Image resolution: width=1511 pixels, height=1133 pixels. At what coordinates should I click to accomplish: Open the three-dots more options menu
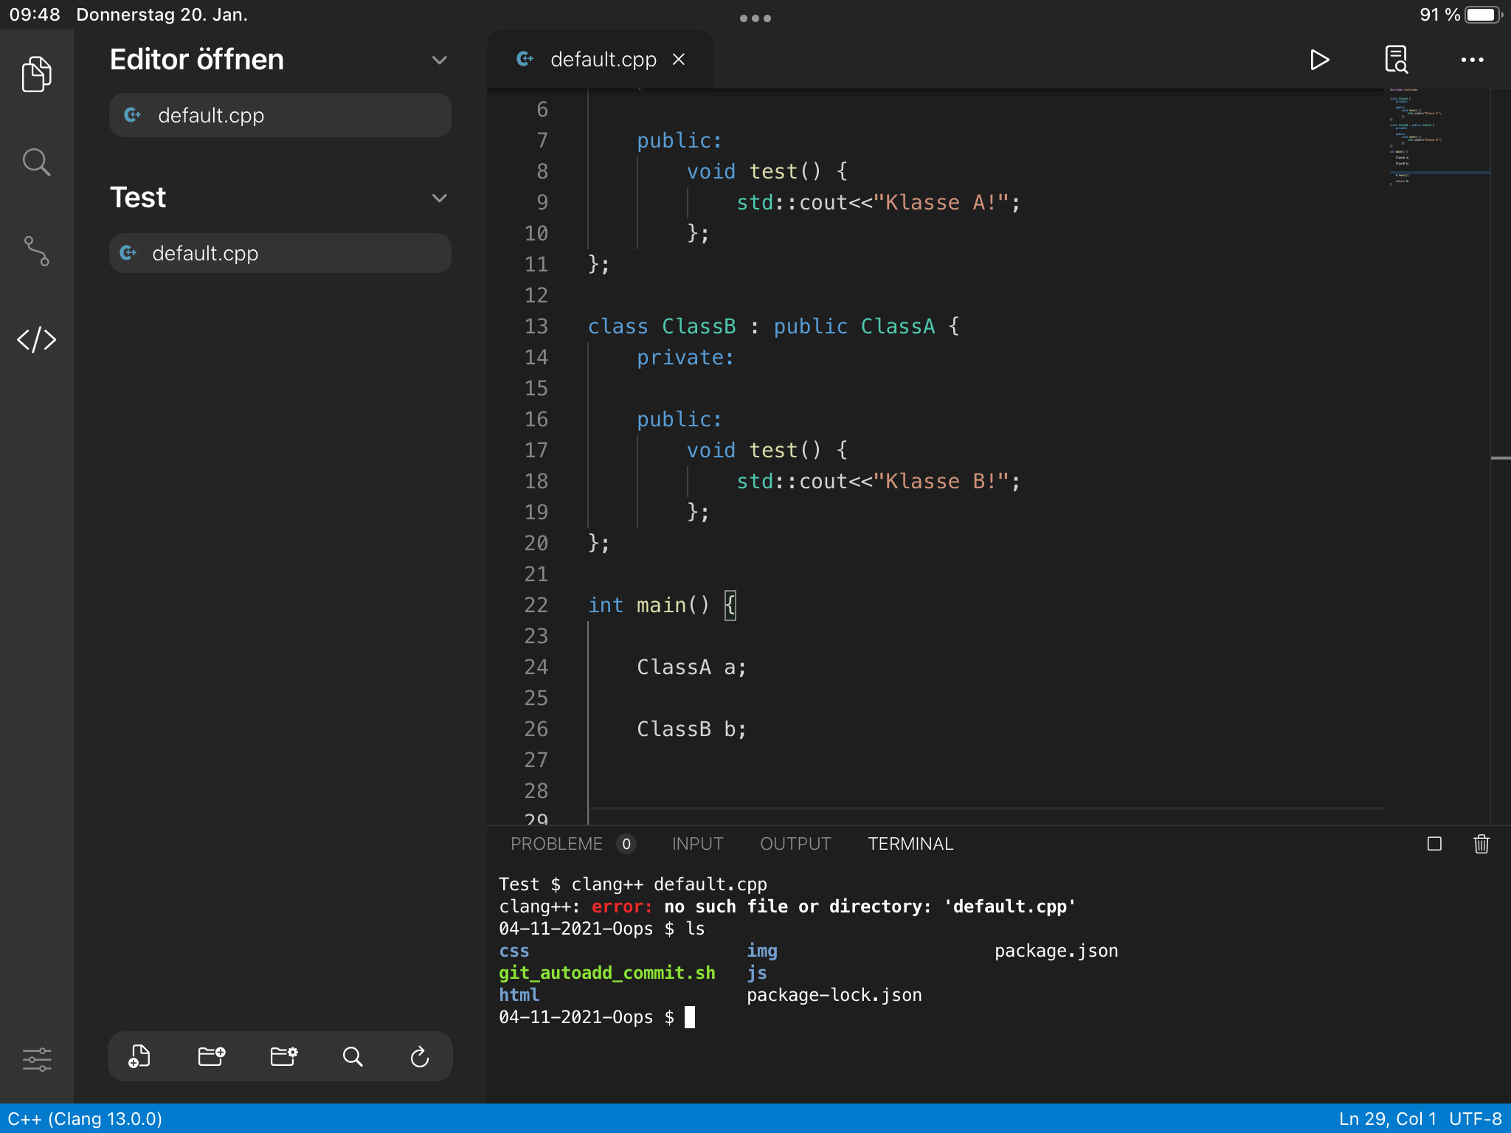1472,60
